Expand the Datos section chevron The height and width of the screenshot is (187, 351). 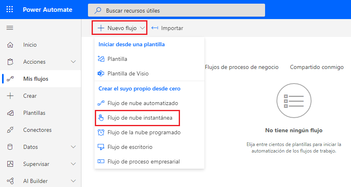pyautogui.click(x=73, y=147)
